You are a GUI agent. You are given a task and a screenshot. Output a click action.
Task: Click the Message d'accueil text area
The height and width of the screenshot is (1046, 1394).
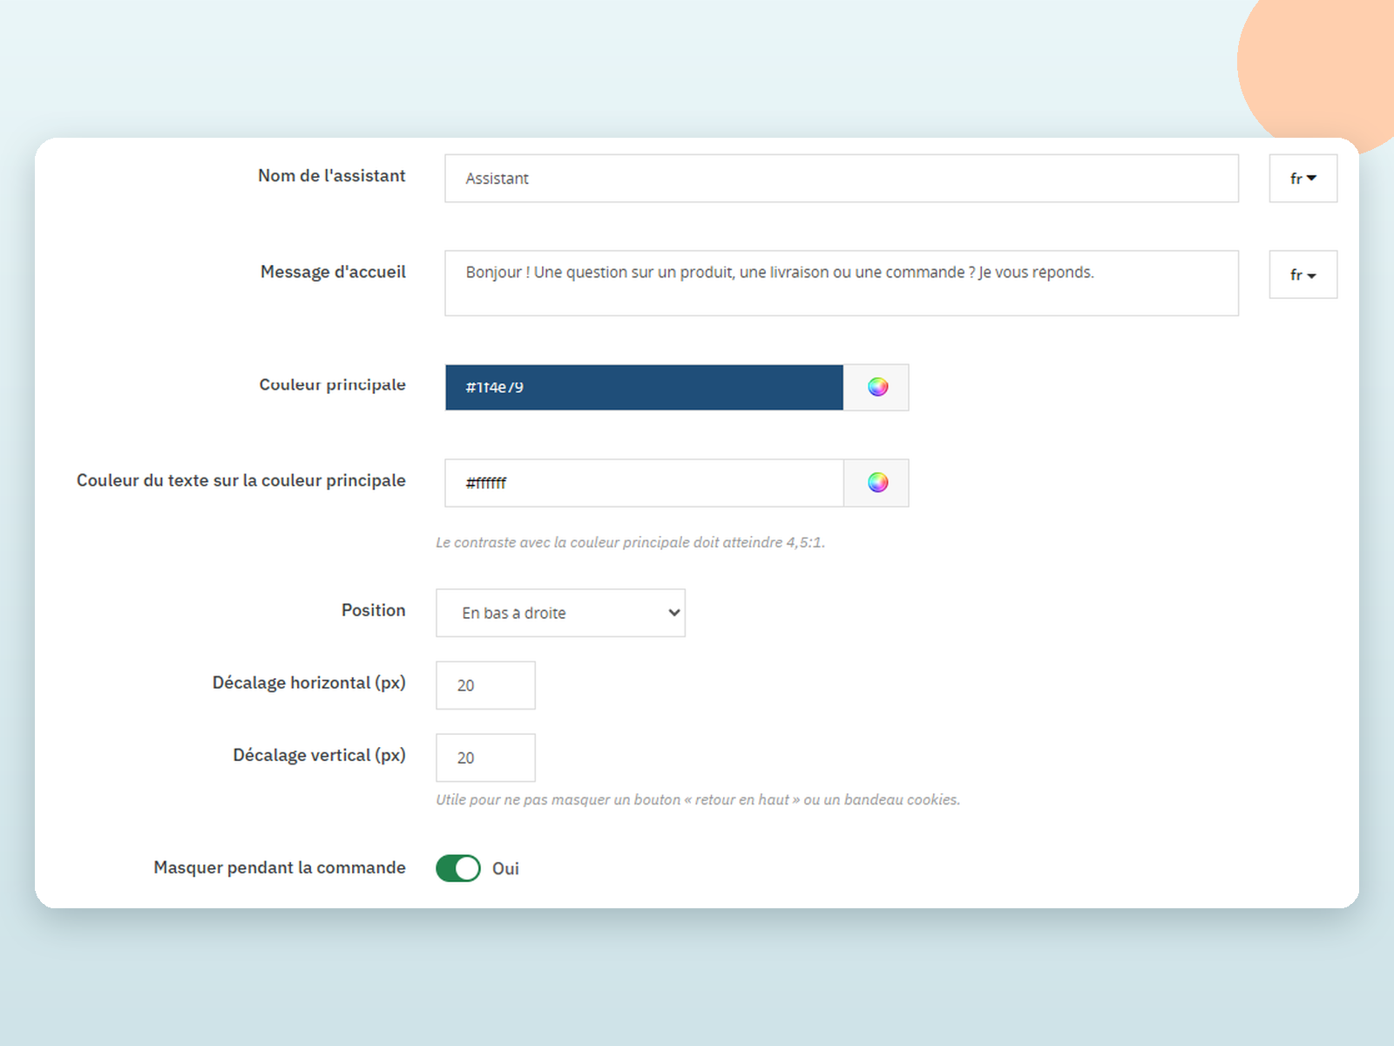tap(842, 283)
